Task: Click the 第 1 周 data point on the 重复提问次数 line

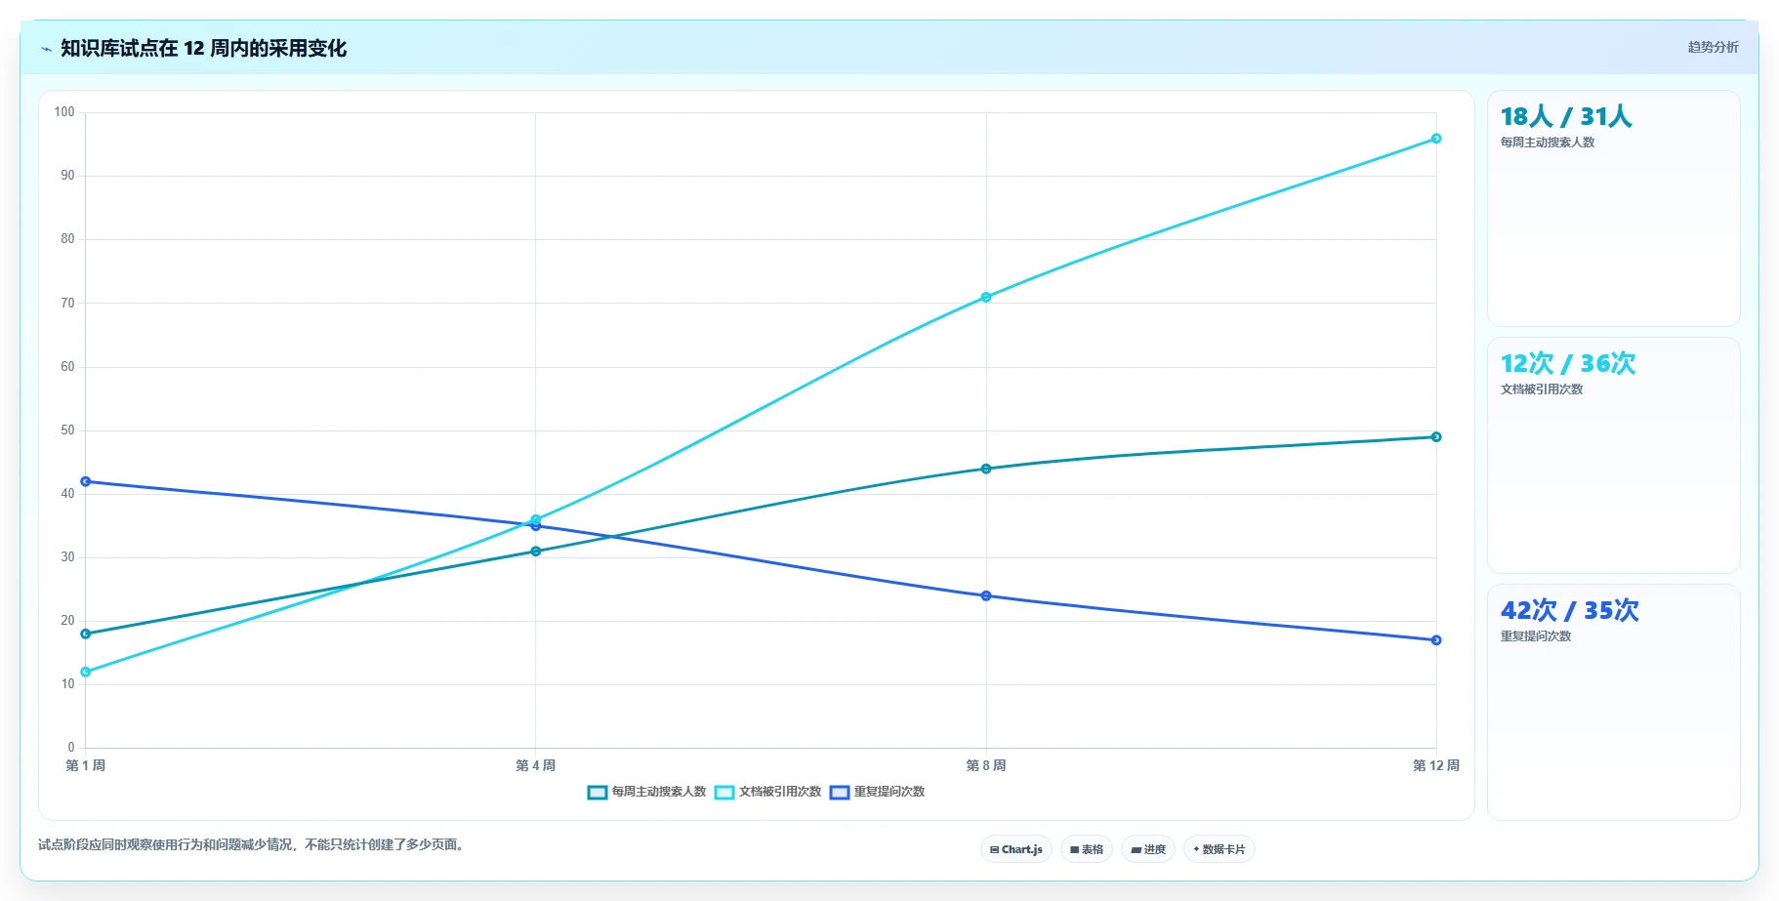Action: point(86,481)
